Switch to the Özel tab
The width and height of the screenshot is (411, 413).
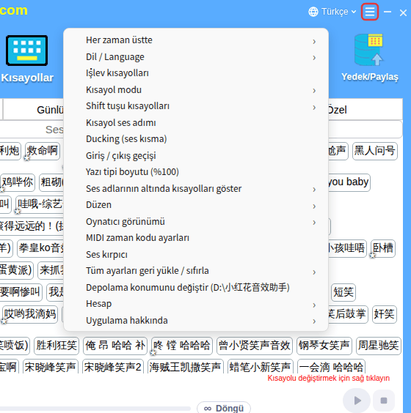coord(338,110)
